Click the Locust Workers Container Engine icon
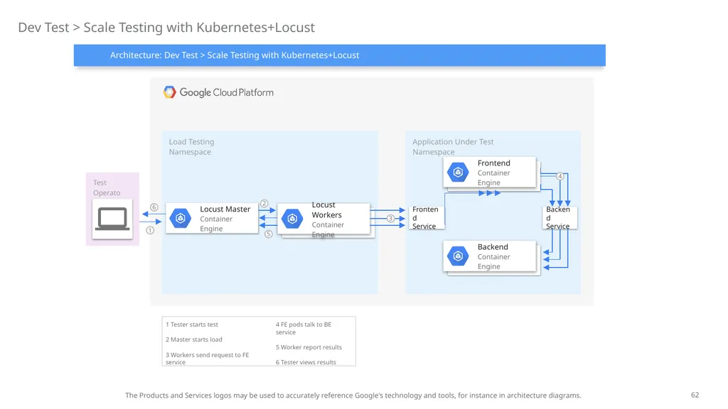 point(292,219)
